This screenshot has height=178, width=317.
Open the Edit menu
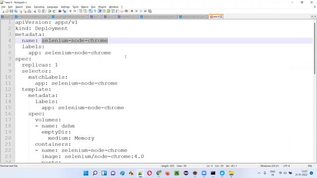coord(10,7)
